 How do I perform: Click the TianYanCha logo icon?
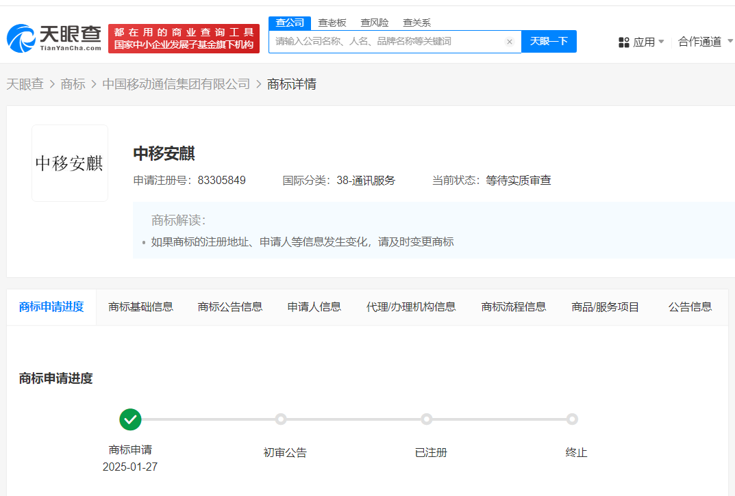tap(21, 38)
